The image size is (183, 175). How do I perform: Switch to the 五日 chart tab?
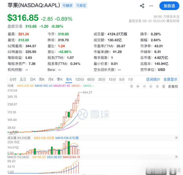tap(23, 79)
